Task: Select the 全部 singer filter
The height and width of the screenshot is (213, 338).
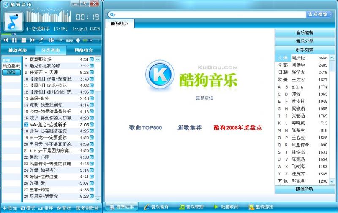Action: [x=283, y=65]
